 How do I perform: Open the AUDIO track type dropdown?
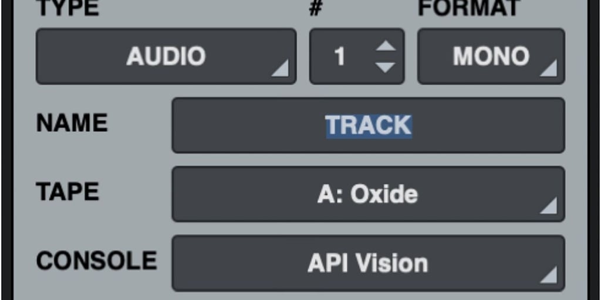pos(166,56)
